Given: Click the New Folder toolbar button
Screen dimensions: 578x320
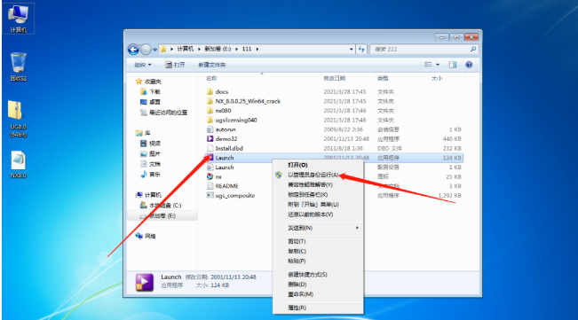Looking at the screenshot, I should (x=211, y=65).
